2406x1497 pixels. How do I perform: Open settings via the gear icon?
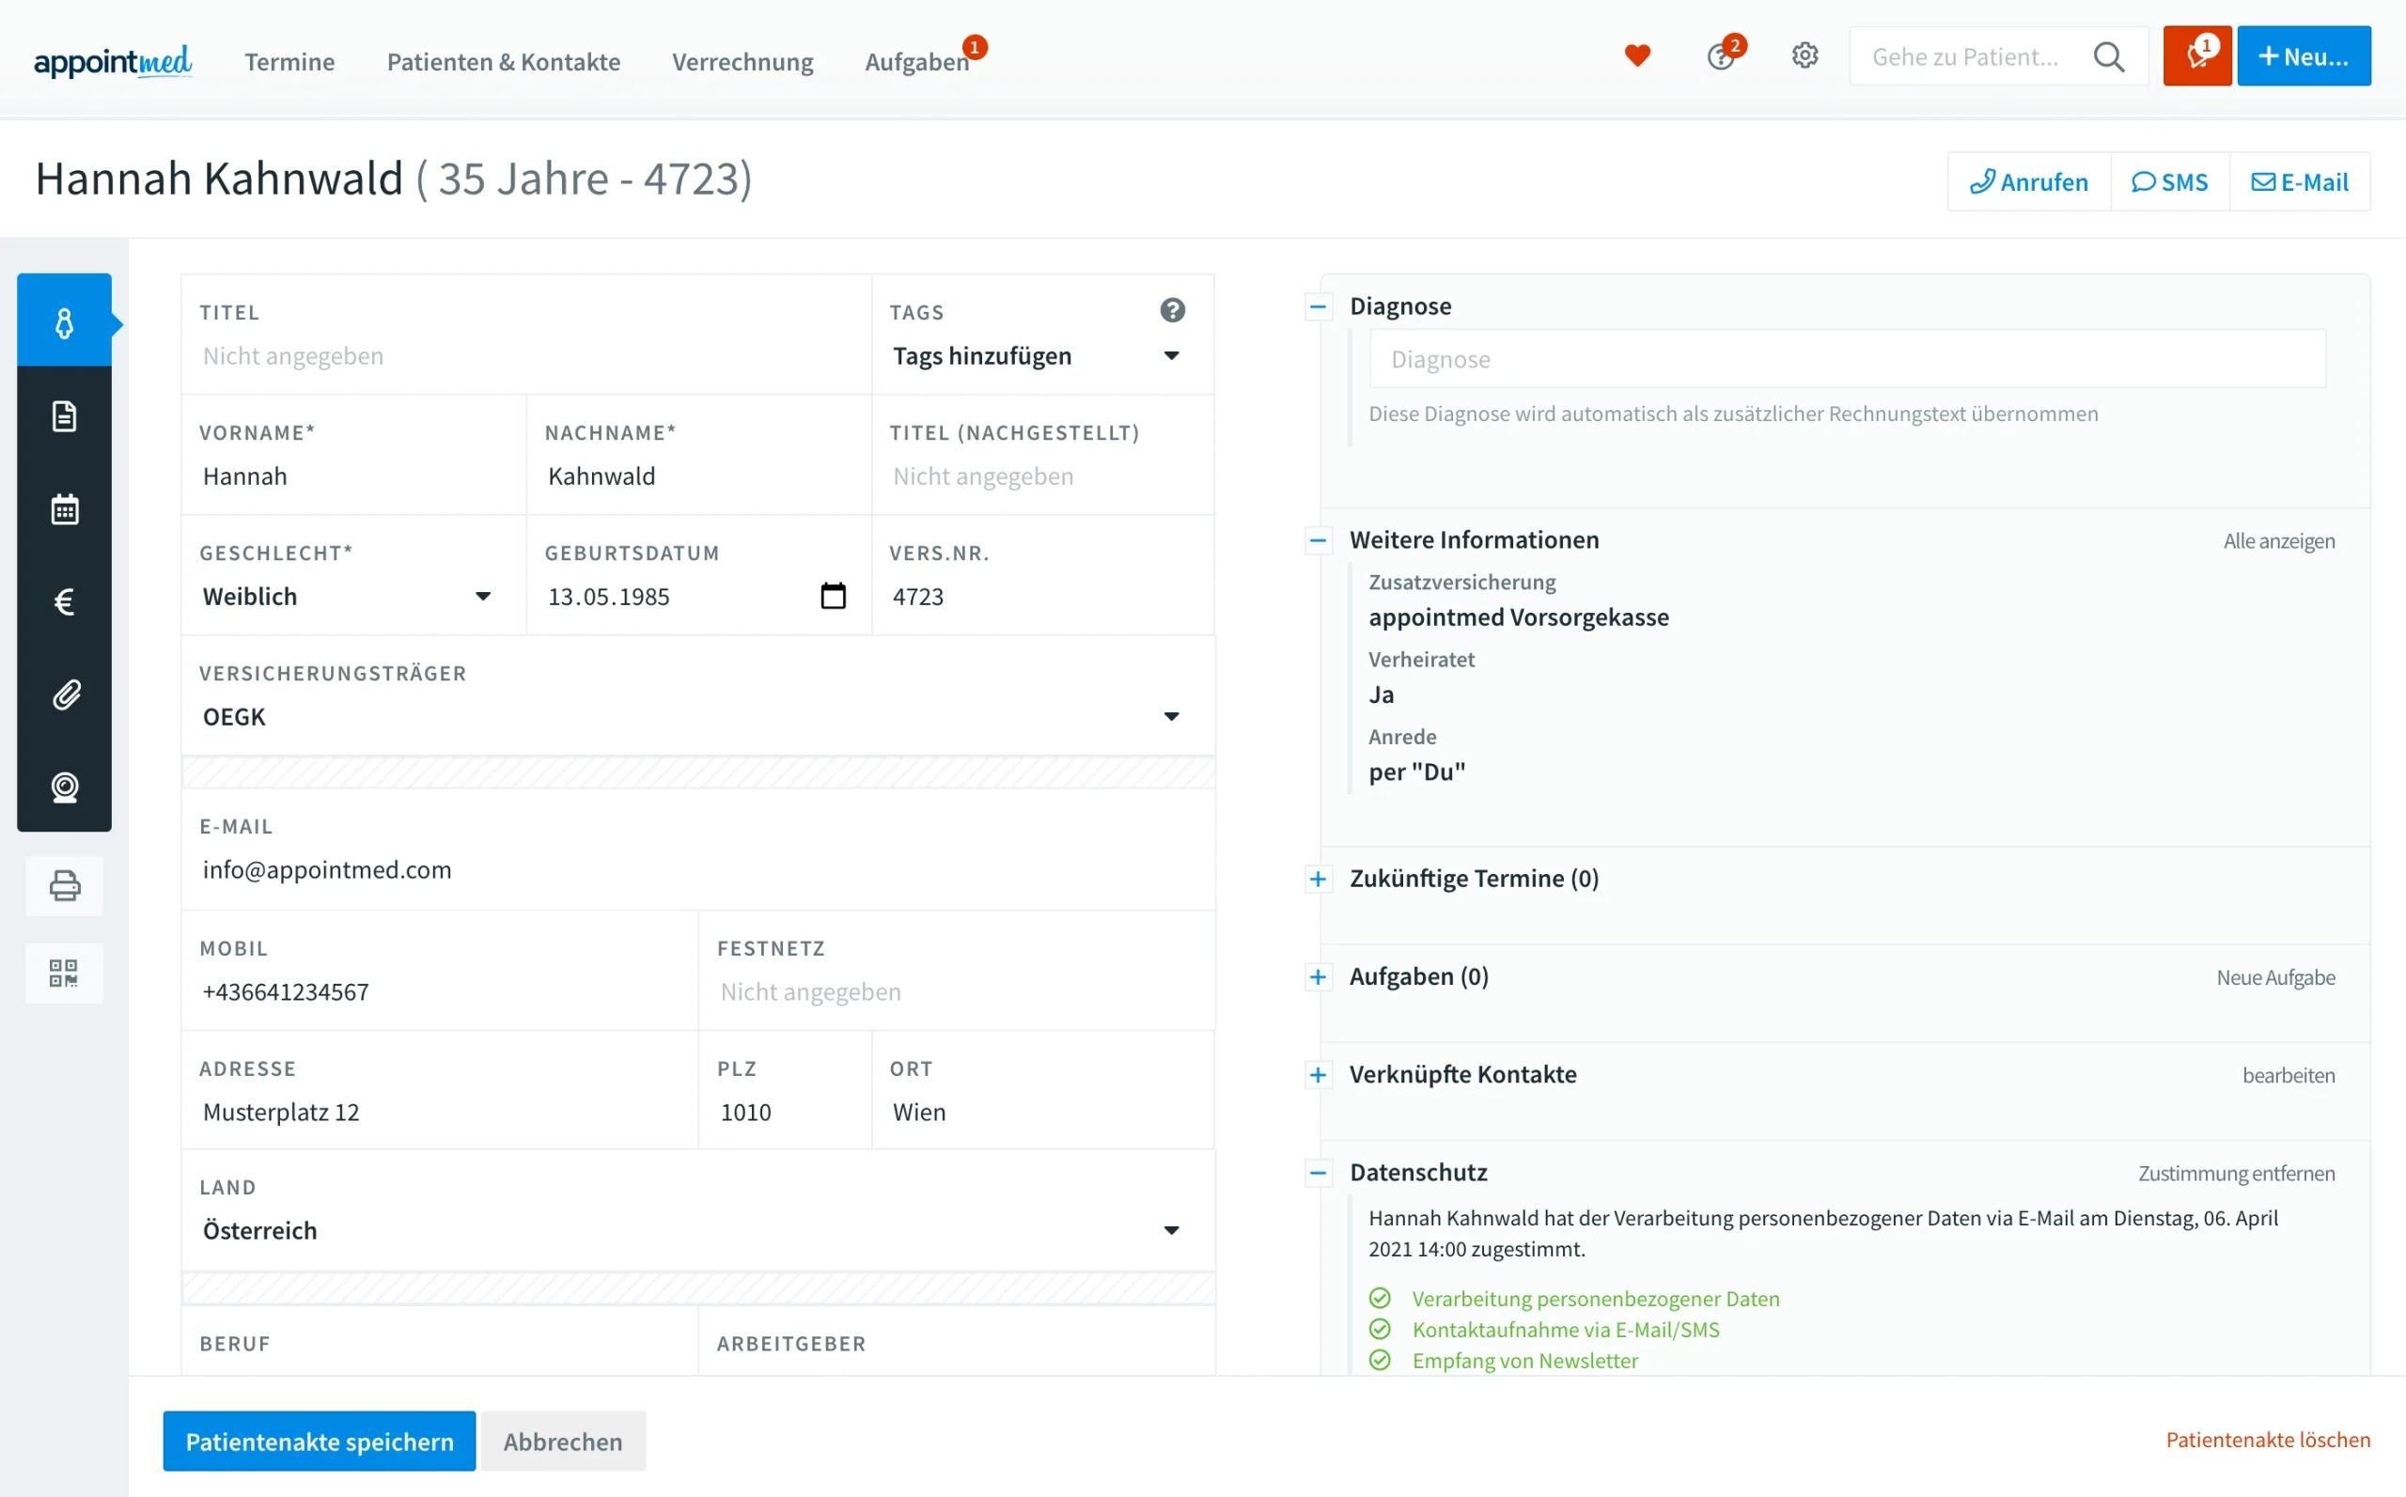(1804, 56)
